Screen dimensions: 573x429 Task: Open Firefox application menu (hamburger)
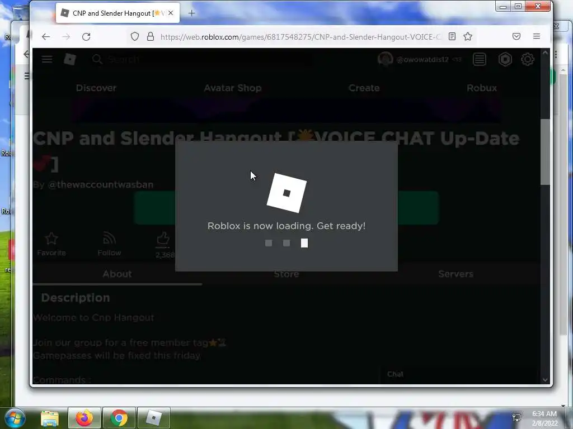click(537, 36)
